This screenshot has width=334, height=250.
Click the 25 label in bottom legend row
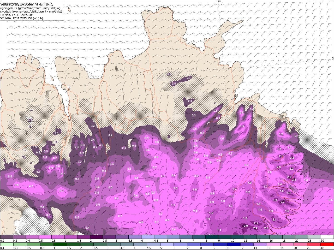pyautogui.click(x=309, y=248)
